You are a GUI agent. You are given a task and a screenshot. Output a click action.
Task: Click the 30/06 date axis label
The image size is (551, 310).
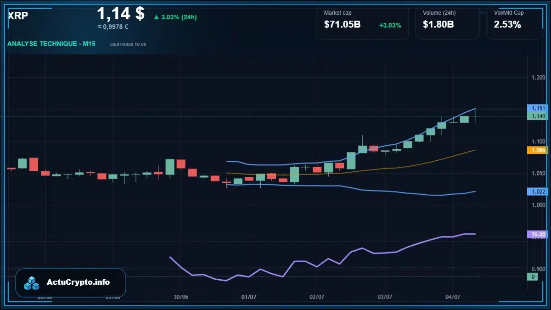(x=181, y=297)
